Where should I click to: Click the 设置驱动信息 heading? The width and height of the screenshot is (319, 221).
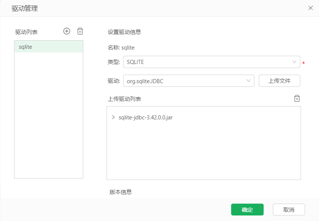124,32
